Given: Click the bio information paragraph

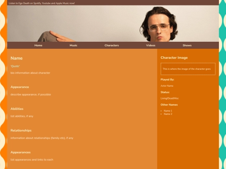Looking at the screenshot, I should pos(30,73).
